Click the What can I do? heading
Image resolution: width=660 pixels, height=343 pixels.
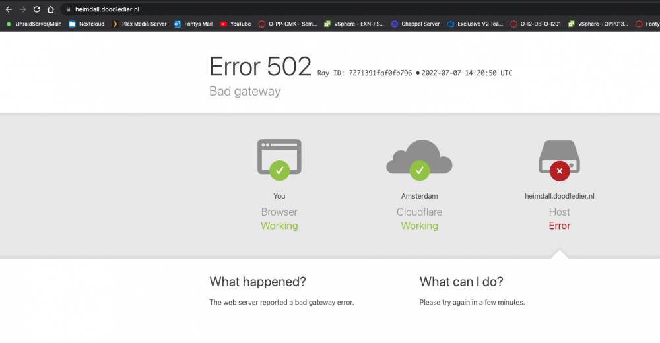461,282
